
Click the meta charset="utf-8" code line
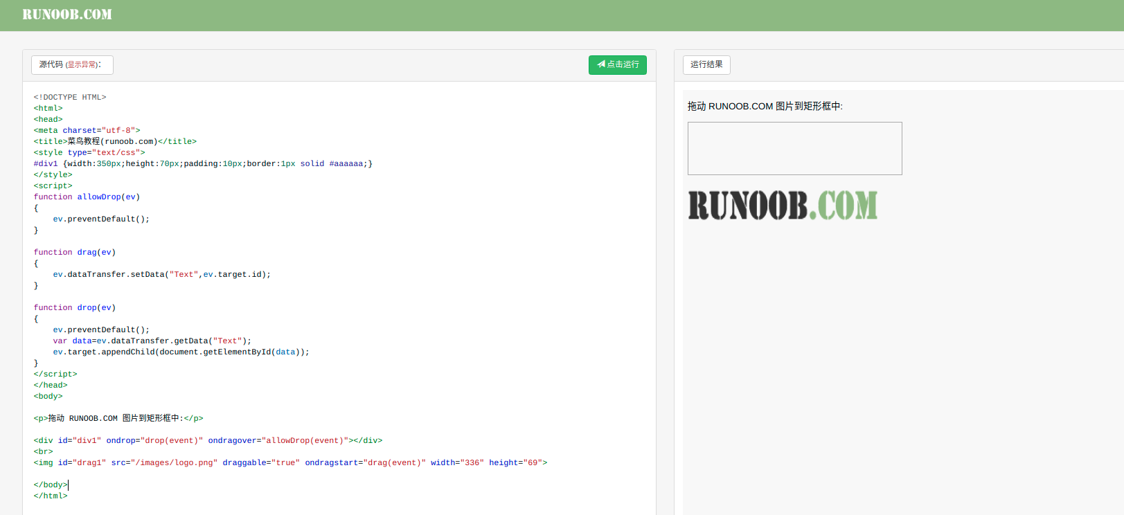pyautogui.click(x=87, y=130)
